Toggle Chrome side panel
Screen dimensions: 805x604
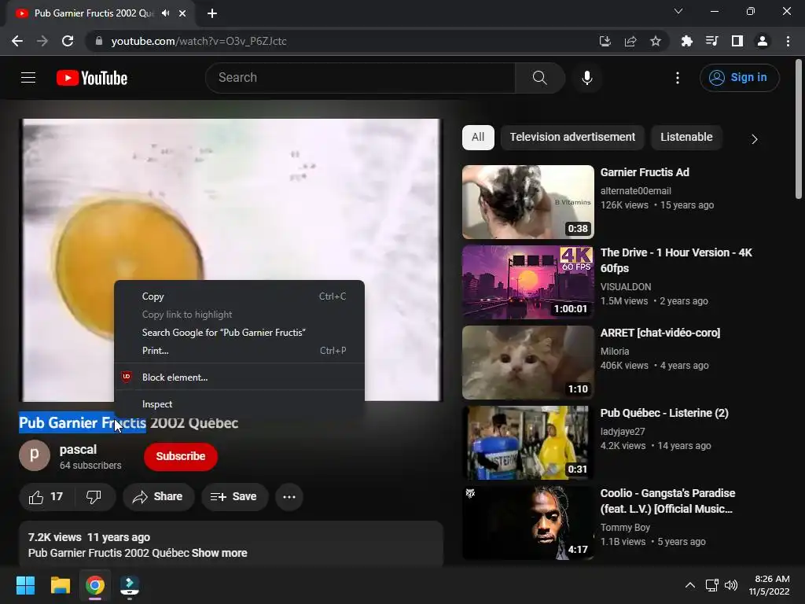coord(737,41)
